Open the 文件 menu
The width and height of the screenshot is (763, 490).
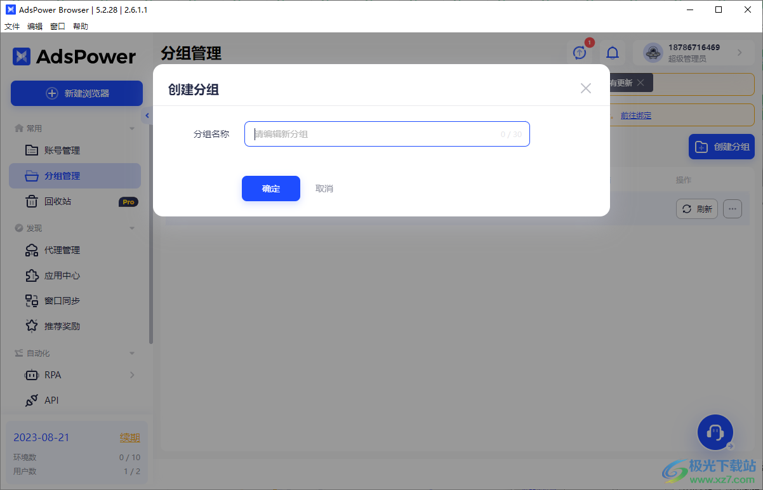click(x=11, y=26)
